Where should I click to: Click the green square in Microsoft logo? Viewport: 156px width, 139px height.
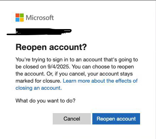click(x=22, y=15)
